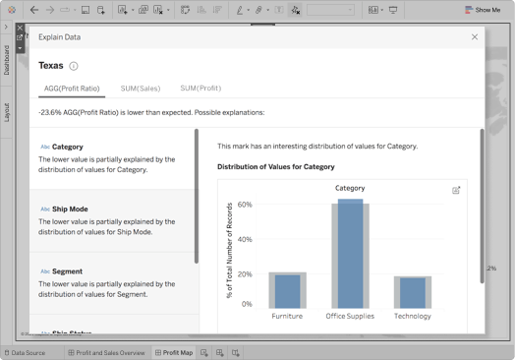Select the AGG(Profit Ratio) tab
This screenshot has height=360, width=515.
(x=72, y=89)
